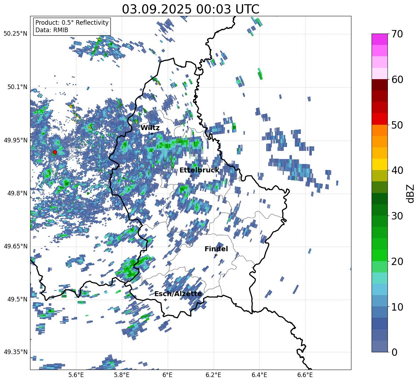Click the 50.25°N latitude label

[16, 34]
